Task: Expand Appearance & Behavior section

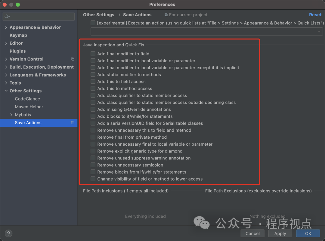Action: point(6,27)
